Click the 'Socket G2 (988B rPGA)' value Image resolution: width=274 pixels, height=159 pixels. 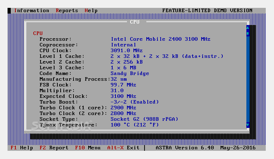(x=144, y=119)
